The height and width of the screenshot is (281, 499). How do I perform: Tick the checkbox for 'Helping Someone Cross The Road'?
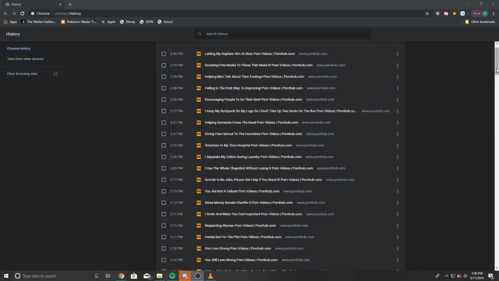(x=164, y=123)
